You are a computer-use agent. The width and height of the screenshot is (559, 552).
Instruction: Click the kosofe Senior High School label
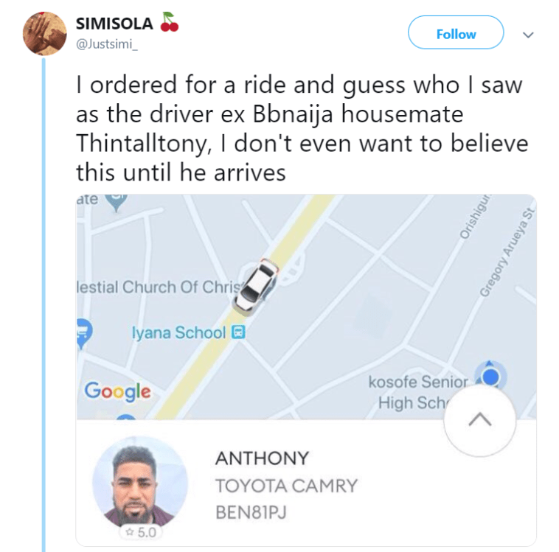point(419,392)
